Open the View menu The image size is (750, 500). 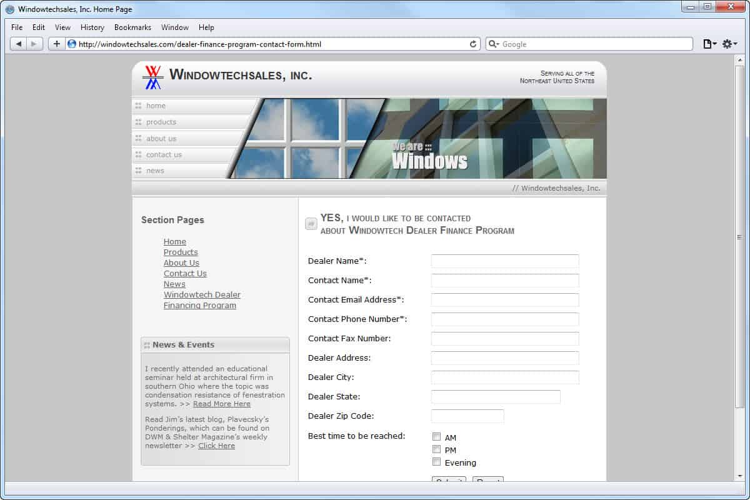62,27
